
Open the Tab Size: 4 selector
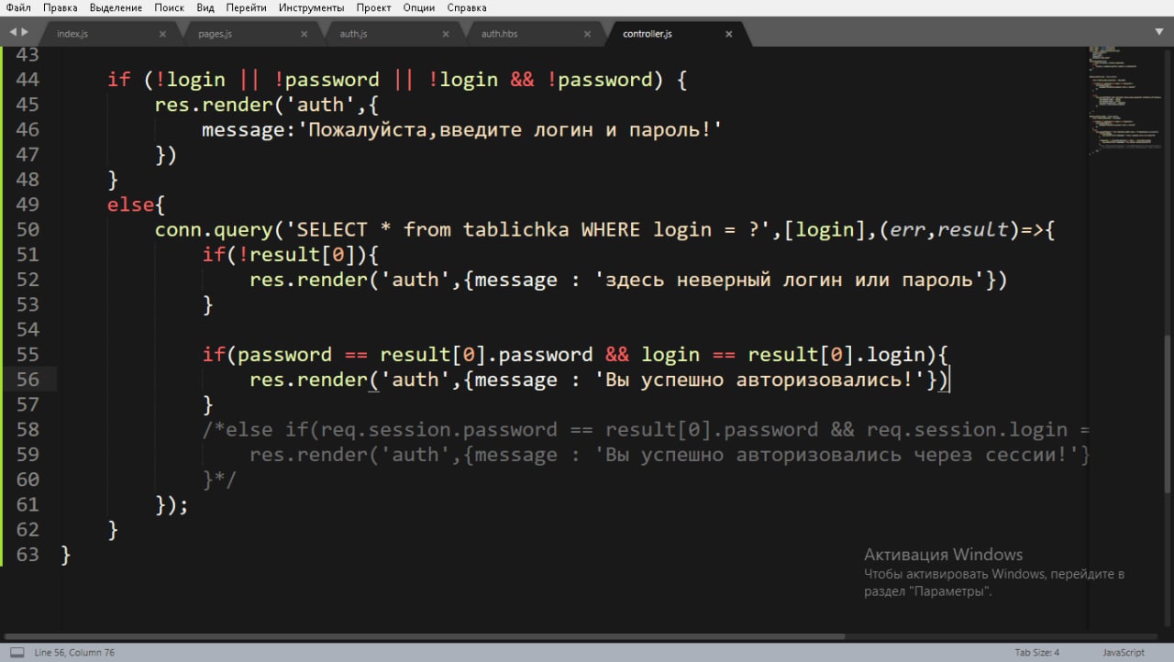(1037, 653)
